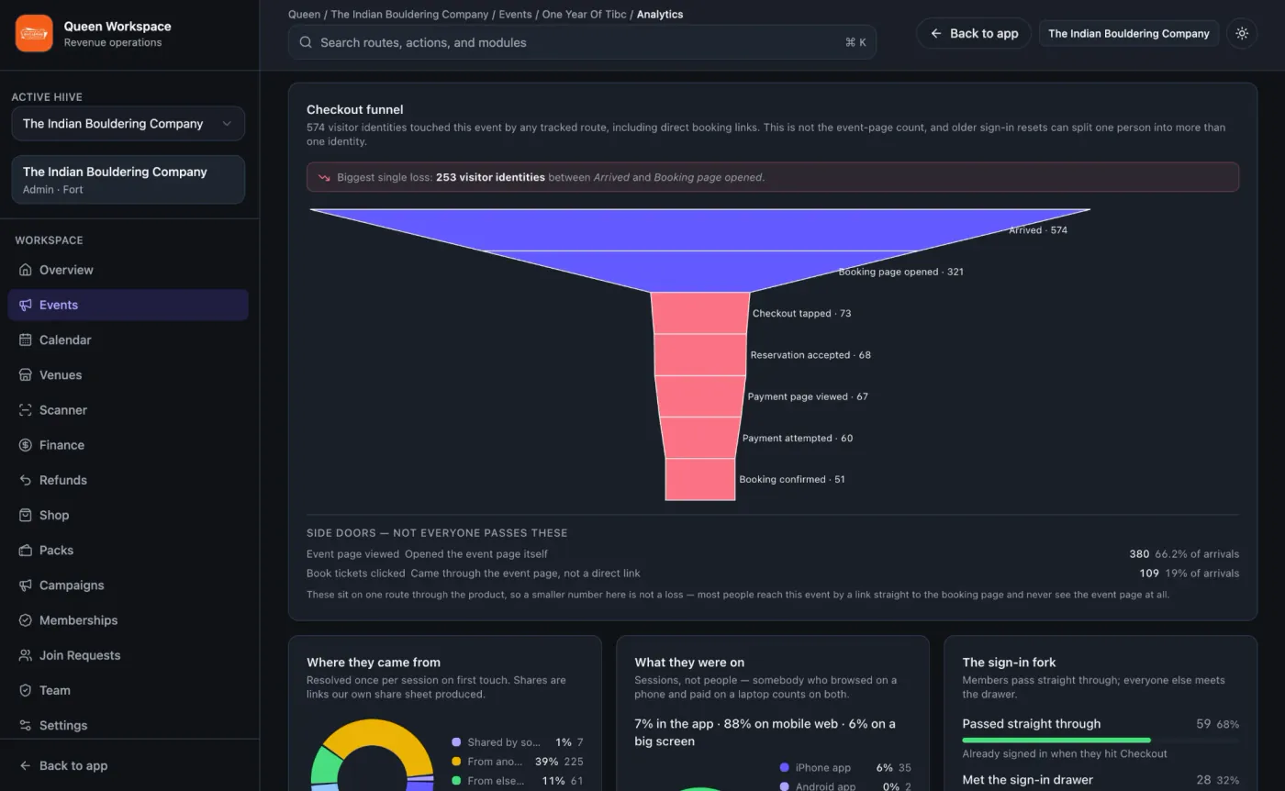
Task: Go to Finance via dollar icon
Action: [x=26, y=445]
